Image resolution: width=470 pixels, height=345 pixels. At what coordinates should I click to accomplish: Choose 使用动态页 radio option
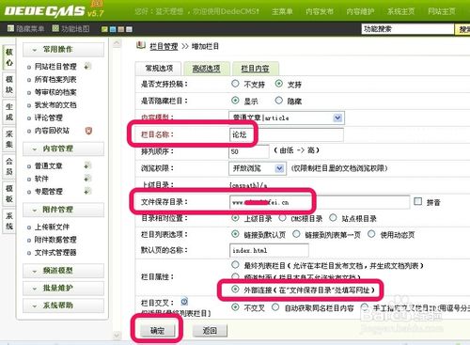pyautogui.click(x=371, y=234)
